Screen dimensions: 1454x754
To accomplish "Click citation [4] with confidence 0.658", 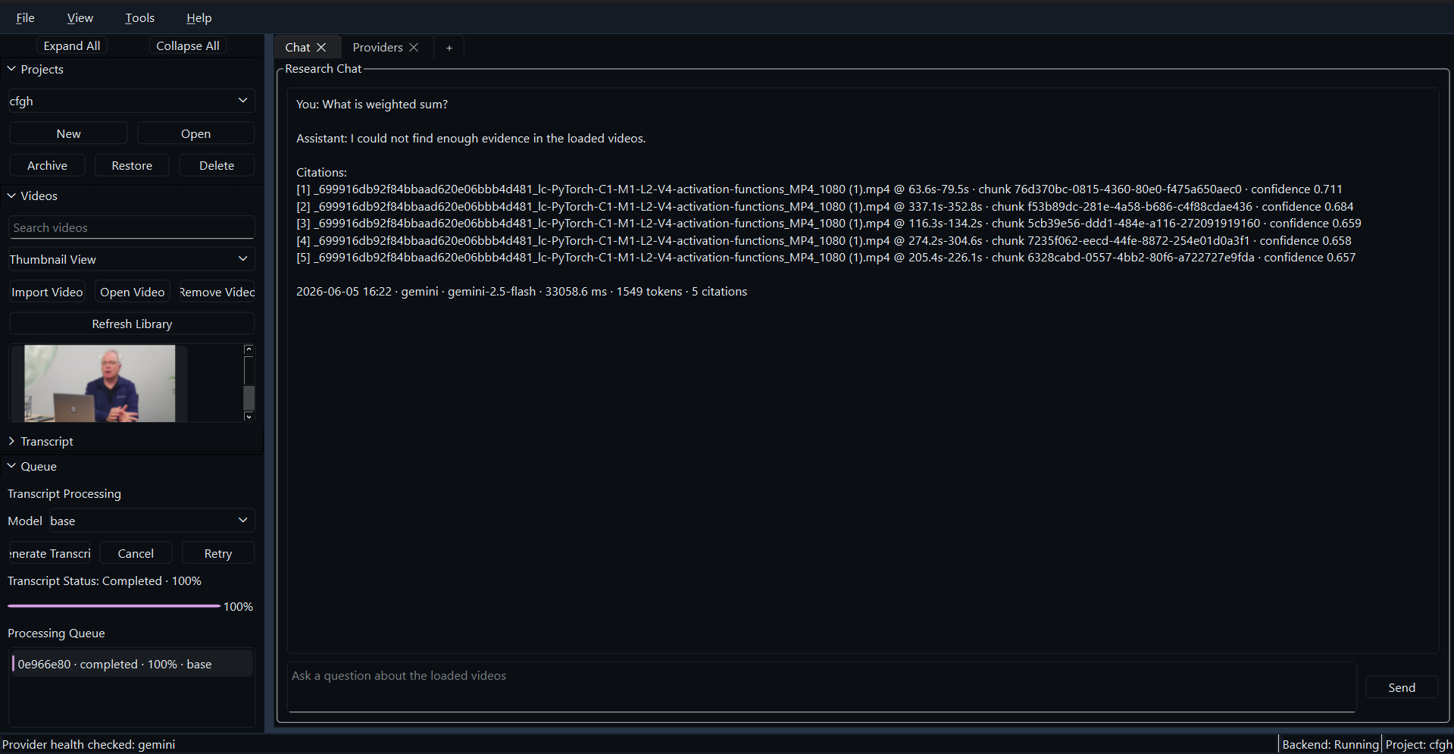I will (824, 240).
